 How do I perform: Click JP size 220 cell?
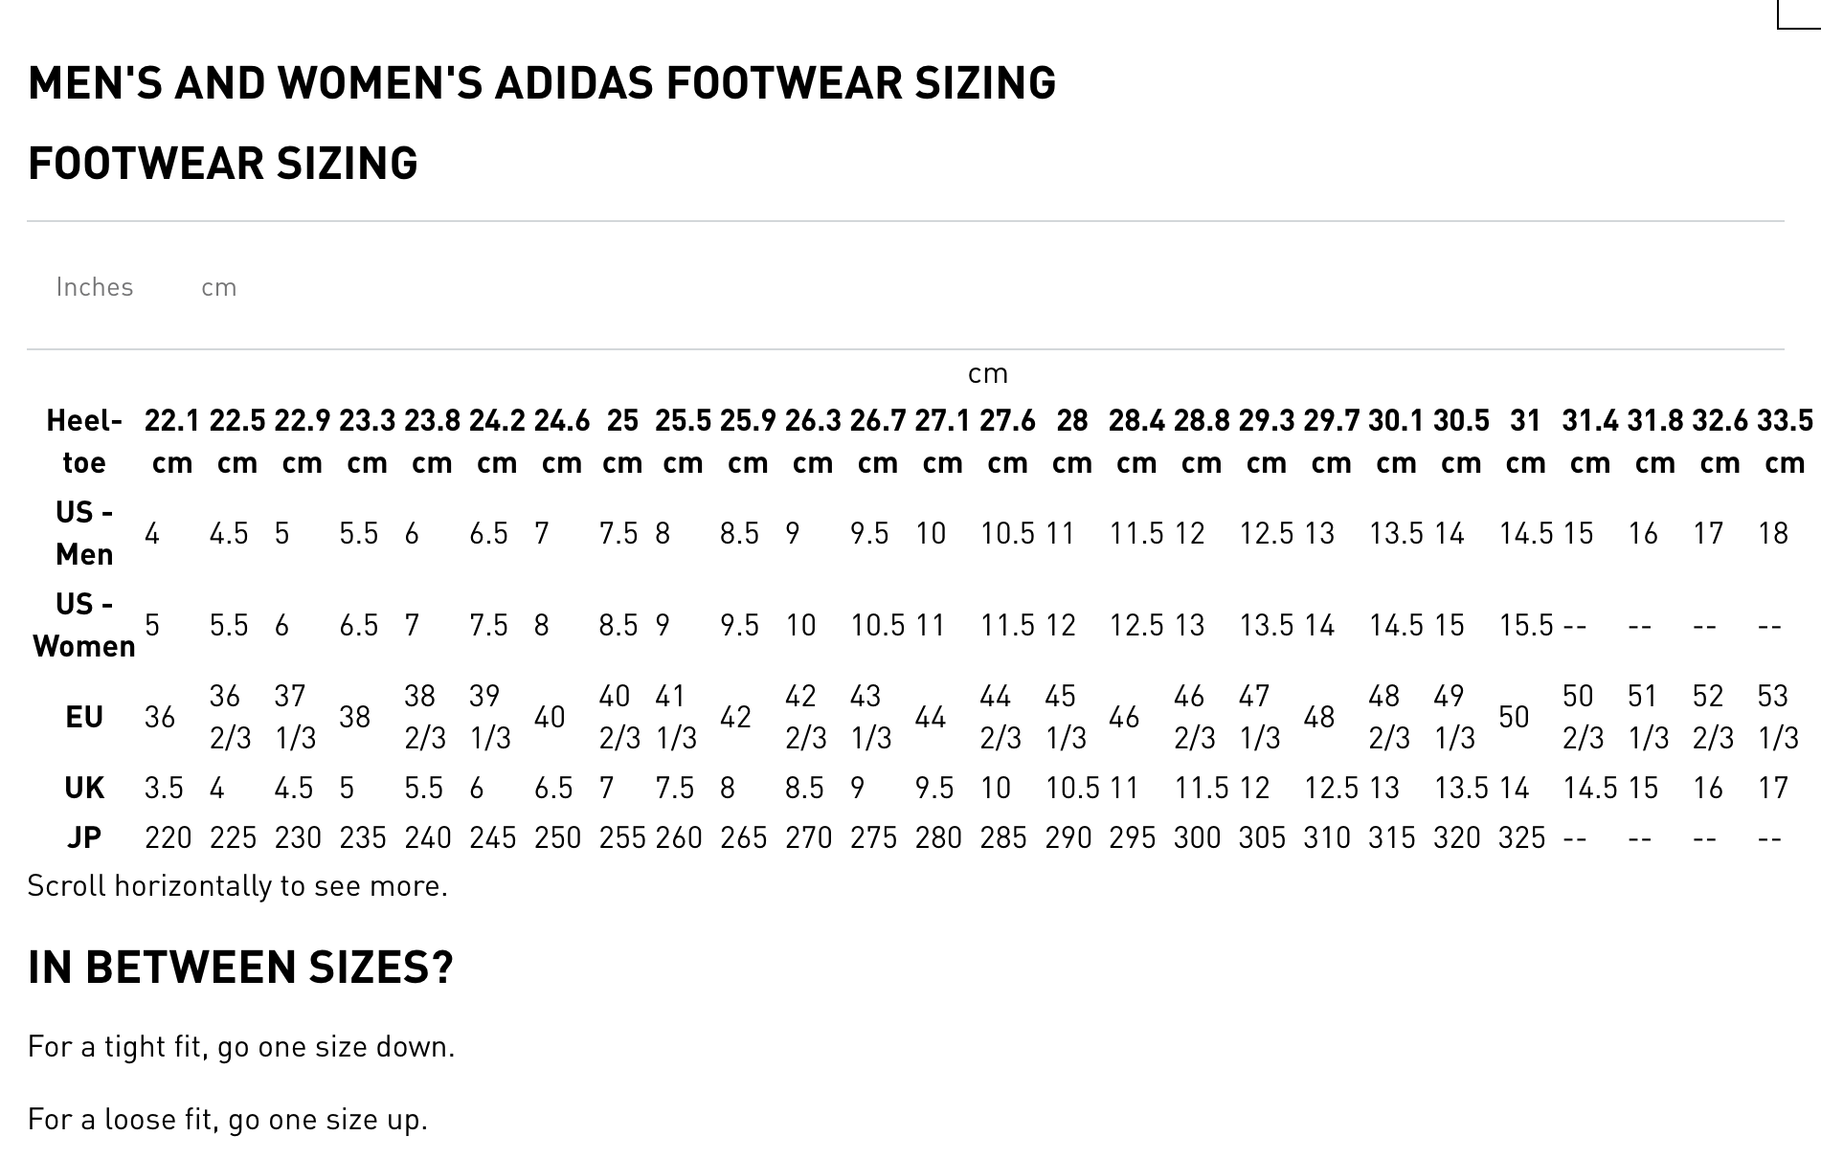pos(169,837)
